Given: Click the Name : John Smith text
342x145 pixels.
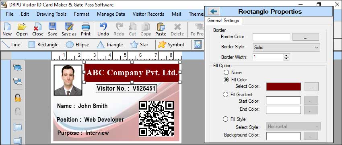Looking at the screenshot, I should [x=82, y=106].
